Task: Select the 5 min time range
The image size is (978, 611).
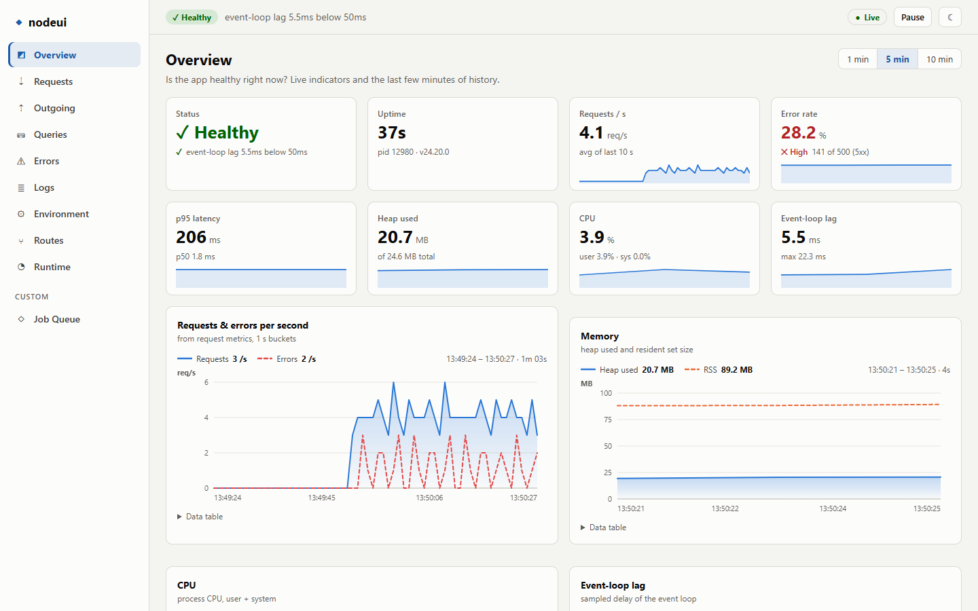Action: (x=897, y=59)
